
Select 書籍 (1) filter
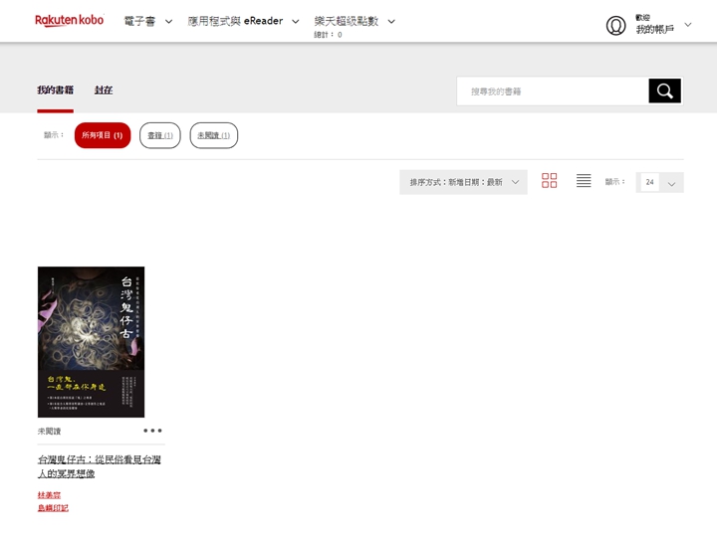(x=160, y=135)
